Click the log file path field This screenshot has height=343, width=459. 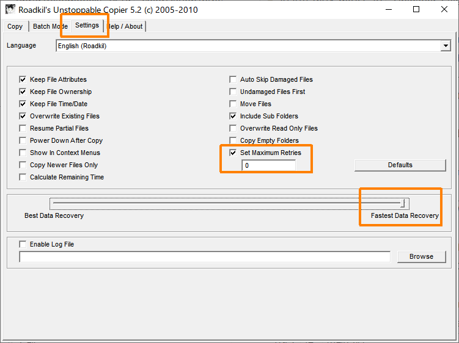click(205, 257)
